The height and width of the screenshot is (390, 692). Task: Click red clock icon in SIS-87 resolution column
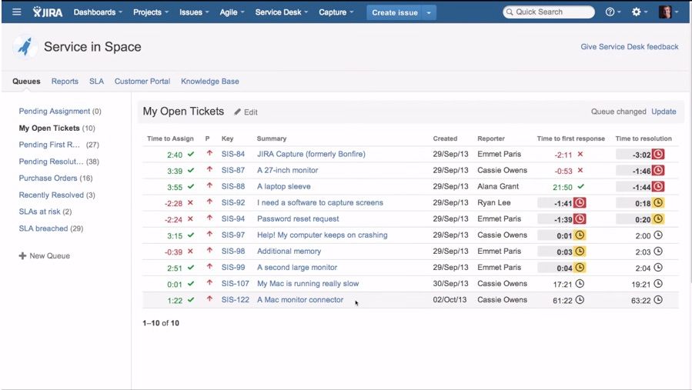coord(658,170)
